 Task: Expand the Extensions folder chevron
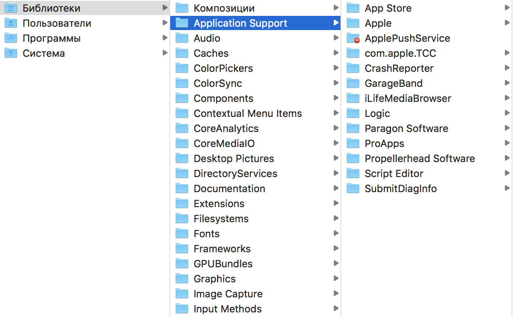coord(336,203)
